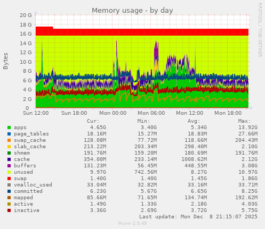Viewport: 265px width, 229px height.
Task: Click the yellow slab_cache legend swatch
Action: (9, 147)
